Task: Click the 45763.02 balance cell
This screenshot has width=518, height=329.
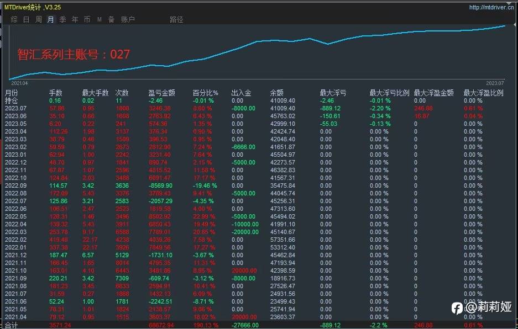Action: click(x=282, y=116)
